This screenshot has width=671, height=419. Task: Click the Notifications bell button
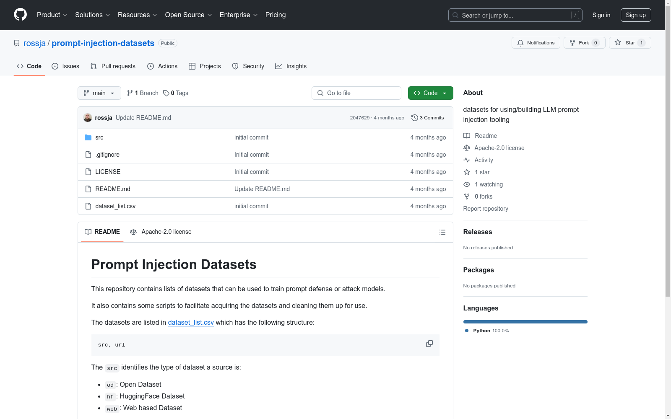click(x=536, y=43)
